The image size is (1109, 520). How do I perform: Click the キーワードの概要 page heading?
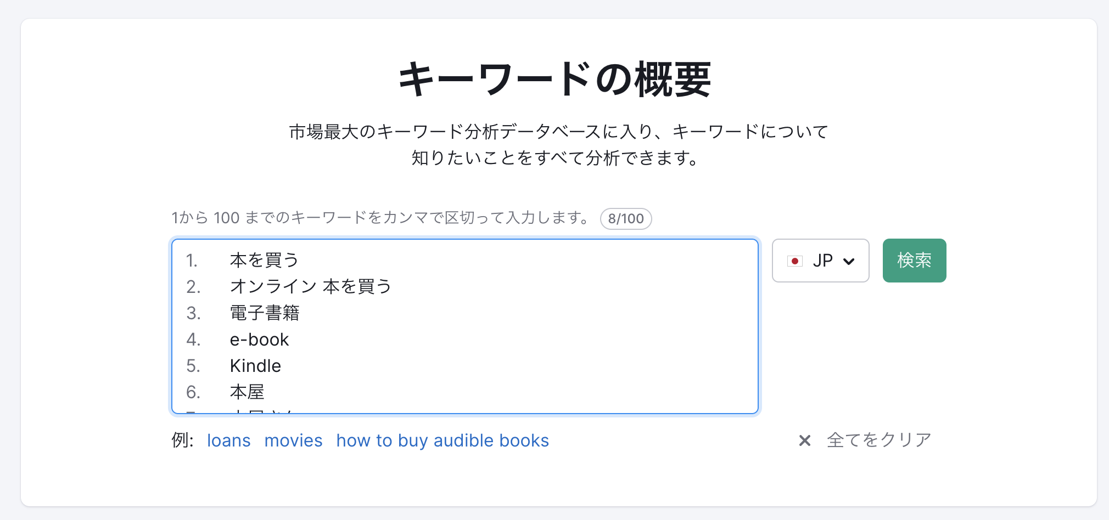pos(554,78)
